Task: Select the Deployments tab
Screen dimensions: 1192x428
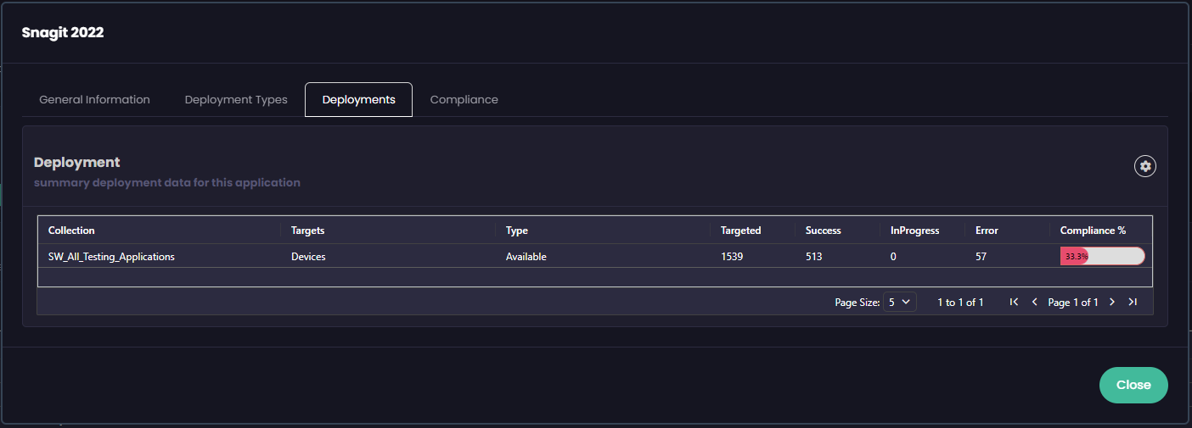Action: pos(358,99)
